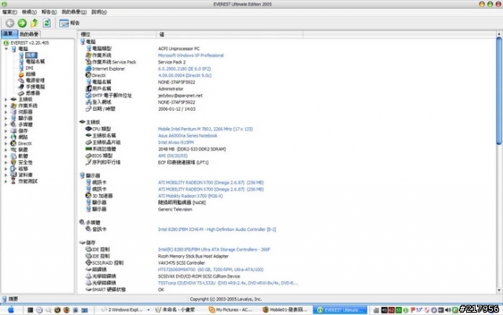Switch to Mobile01 browser taskbar window
This screenshot has width=503, height=315.
pos(285,310)
